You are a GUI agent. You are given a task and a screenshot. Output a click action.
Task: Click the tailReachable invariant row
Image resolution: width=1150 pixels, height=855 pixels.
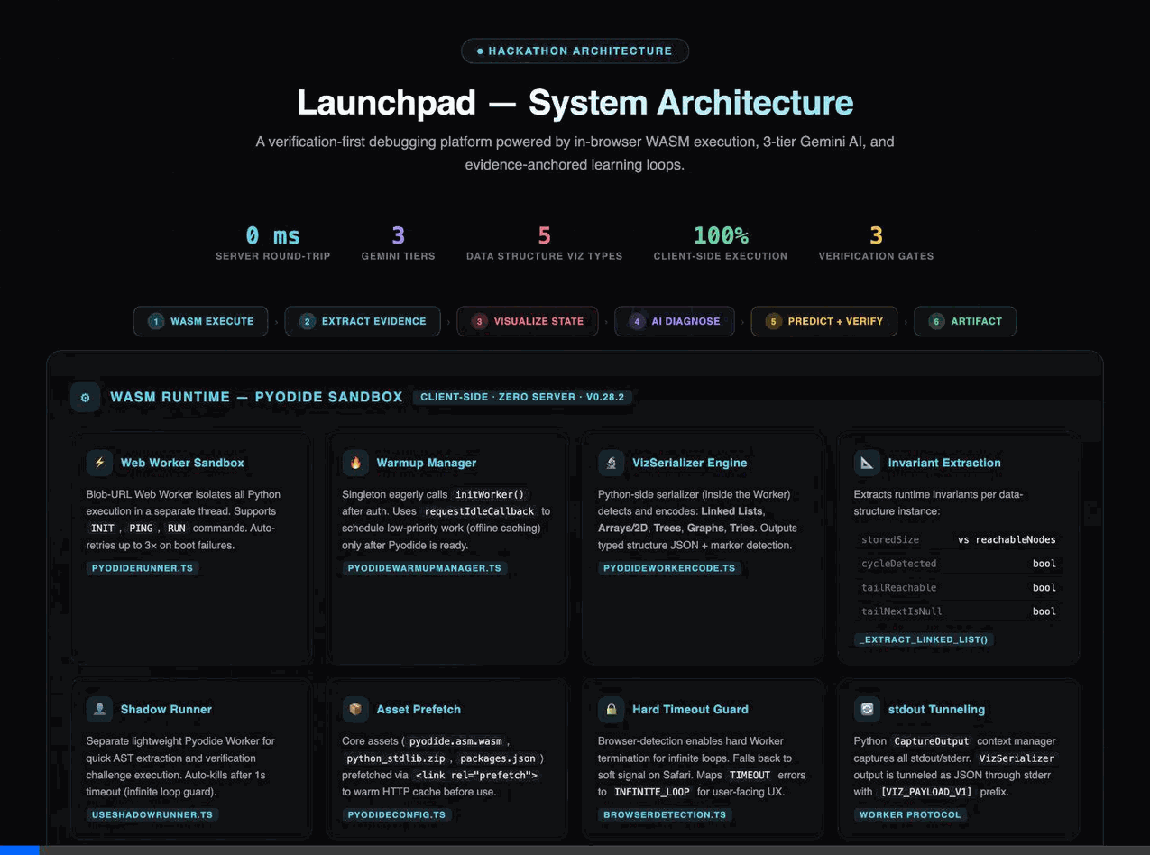coord(958,587)
